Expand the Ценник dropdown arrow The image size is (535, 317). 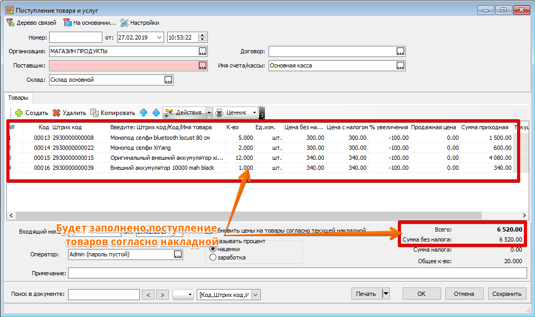[x=254, y=112]
